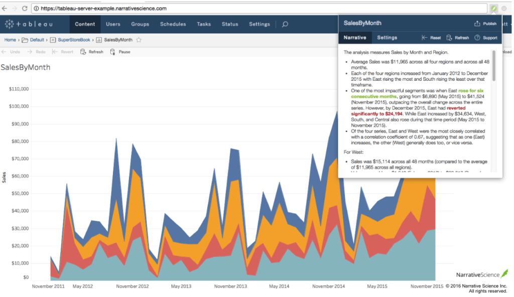Refresh the narrative in the extension panel

(457, 38)
